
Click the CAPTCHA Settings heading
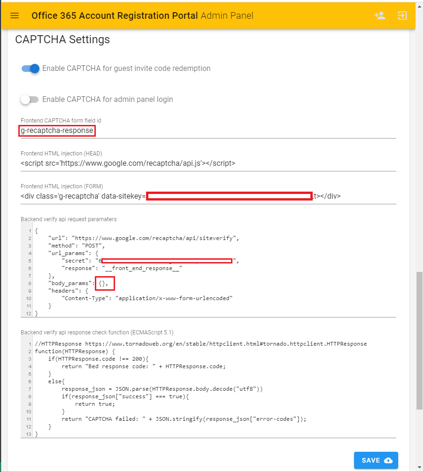point(62,39)
